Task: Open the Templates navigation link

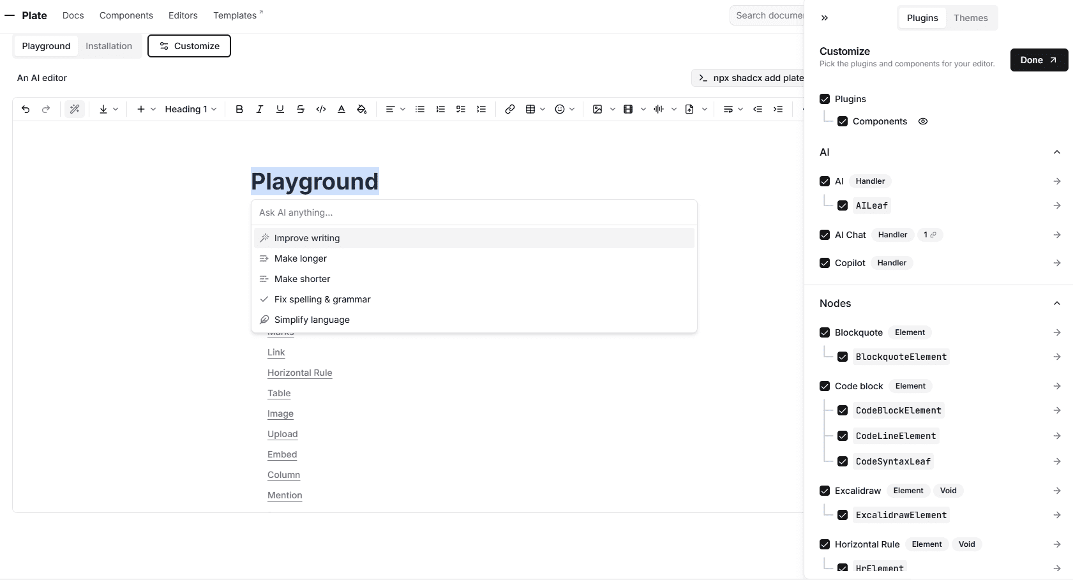Action: 238,15
